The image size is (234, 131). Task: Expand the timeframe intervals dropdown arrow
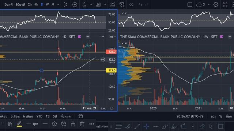[58, 5]
